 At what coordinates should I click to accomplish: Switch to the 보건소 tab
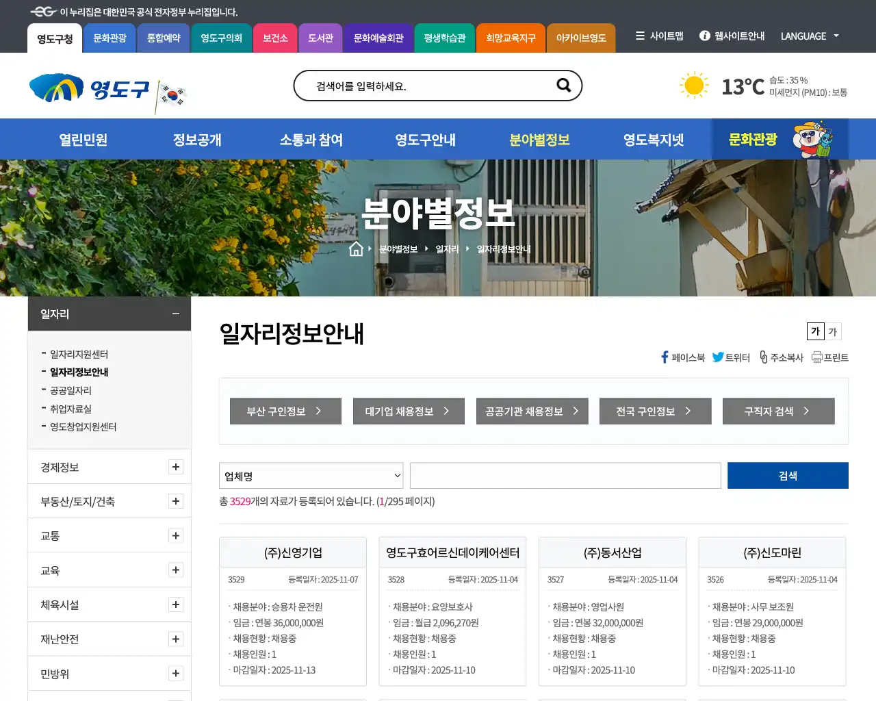pos(275,38)
